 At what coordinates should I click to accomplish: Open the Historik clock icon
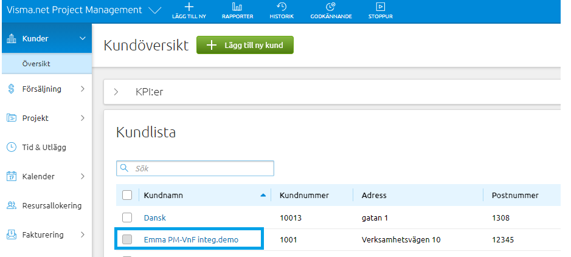click(282, 7)
